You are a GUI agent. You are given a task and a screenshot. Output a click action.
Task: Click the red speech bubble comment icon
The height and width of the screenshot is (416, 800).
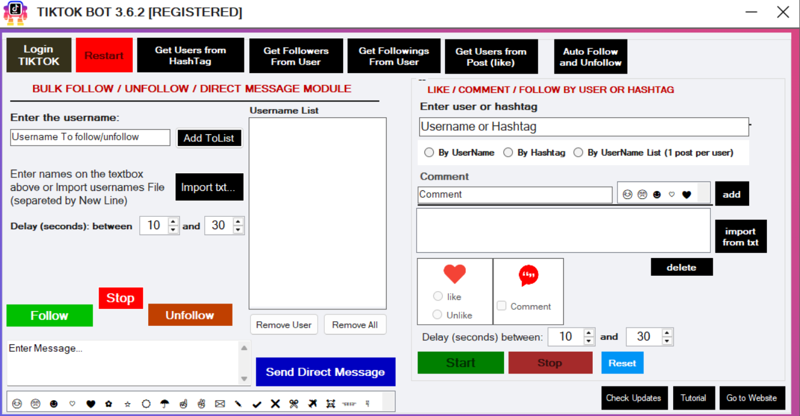(x=528, y=275)
